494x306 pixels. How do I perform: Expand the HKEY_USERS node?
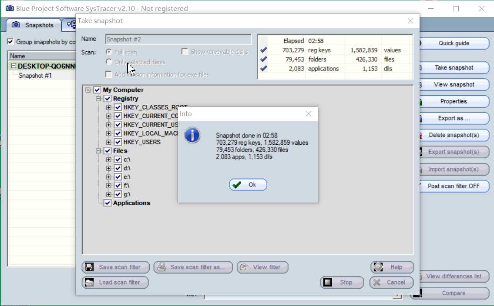[109, 142]
